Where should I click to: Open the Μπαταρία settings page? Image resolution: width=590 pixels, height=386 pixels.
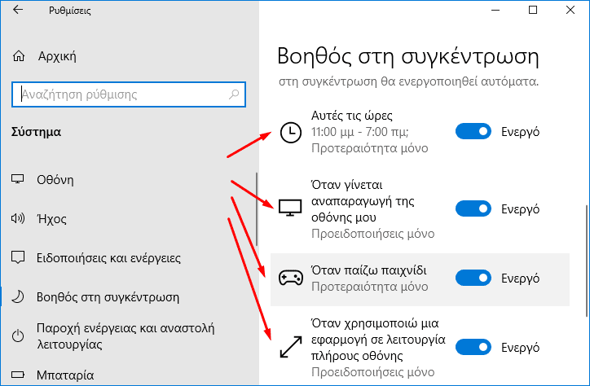65,376
